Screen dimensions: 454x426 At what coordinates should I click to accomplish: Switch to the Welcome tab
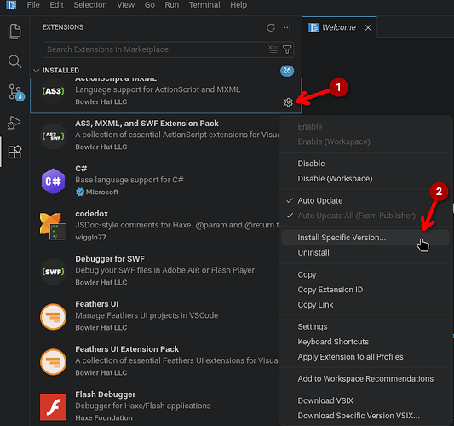[x=340, y=27]
